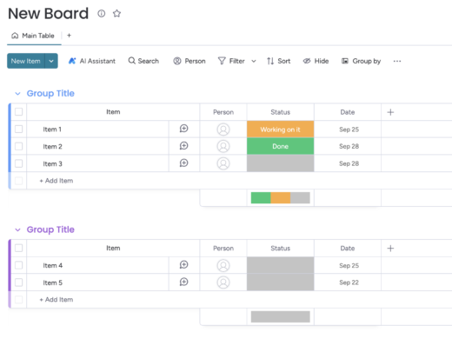The width and height of the screenshot is (452, 339).
Task: Open the Person filter
Action: coord(189,61)
